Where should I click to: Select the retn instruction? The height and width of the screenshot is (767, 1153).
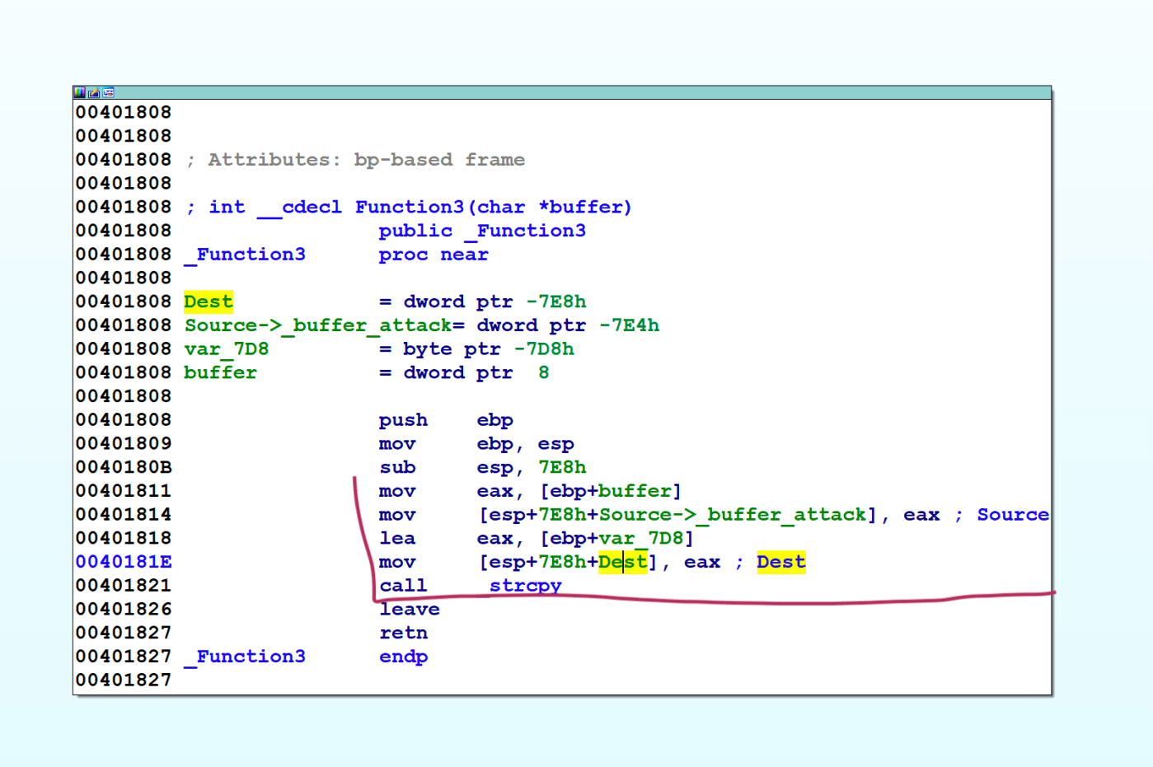(x=403, y=633)
